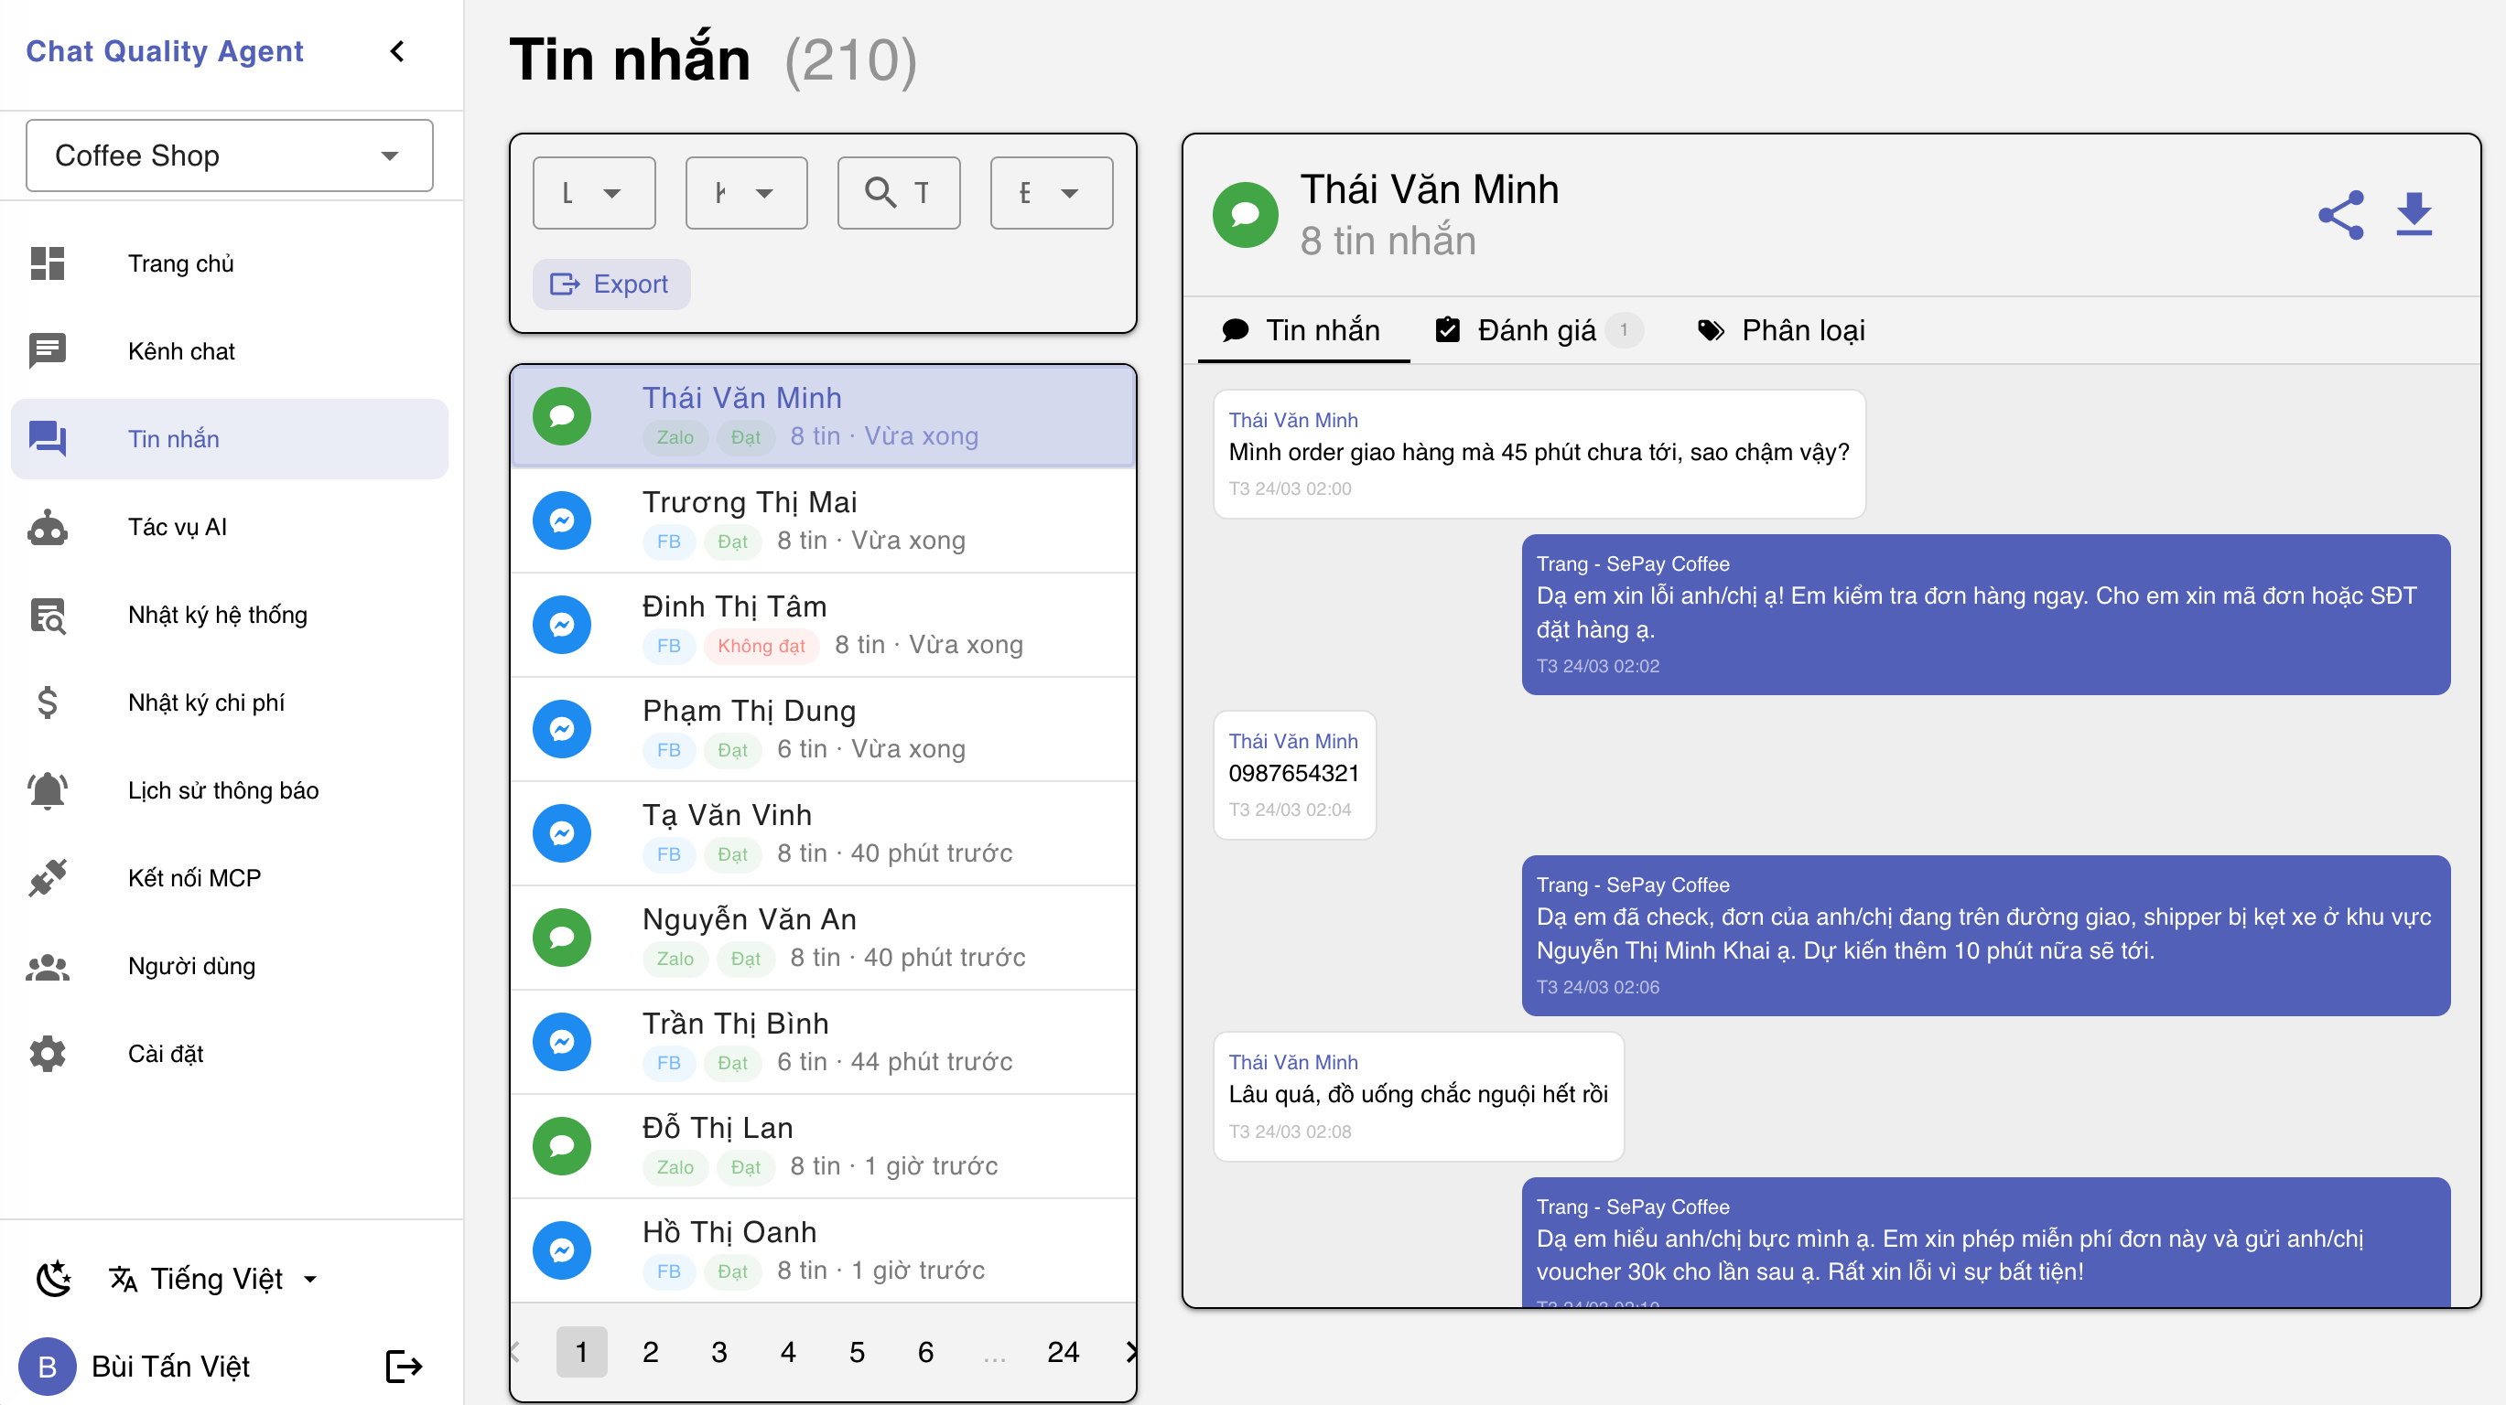Click the Nhật ký hệ thống log icon
This screenshot has width=2506, height=1405.
pos(48,615)
